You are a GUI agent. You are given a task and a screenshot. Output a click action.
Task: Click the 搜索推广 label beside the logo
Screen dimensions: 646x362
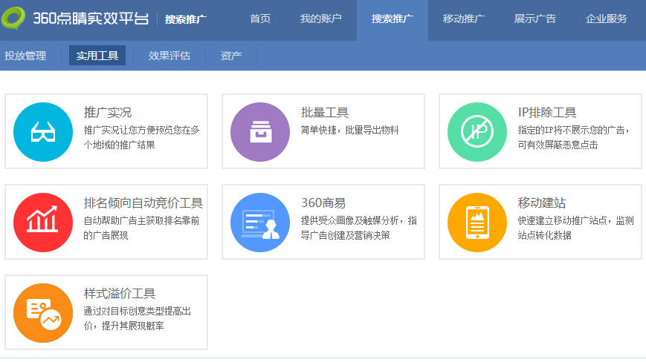186,19
